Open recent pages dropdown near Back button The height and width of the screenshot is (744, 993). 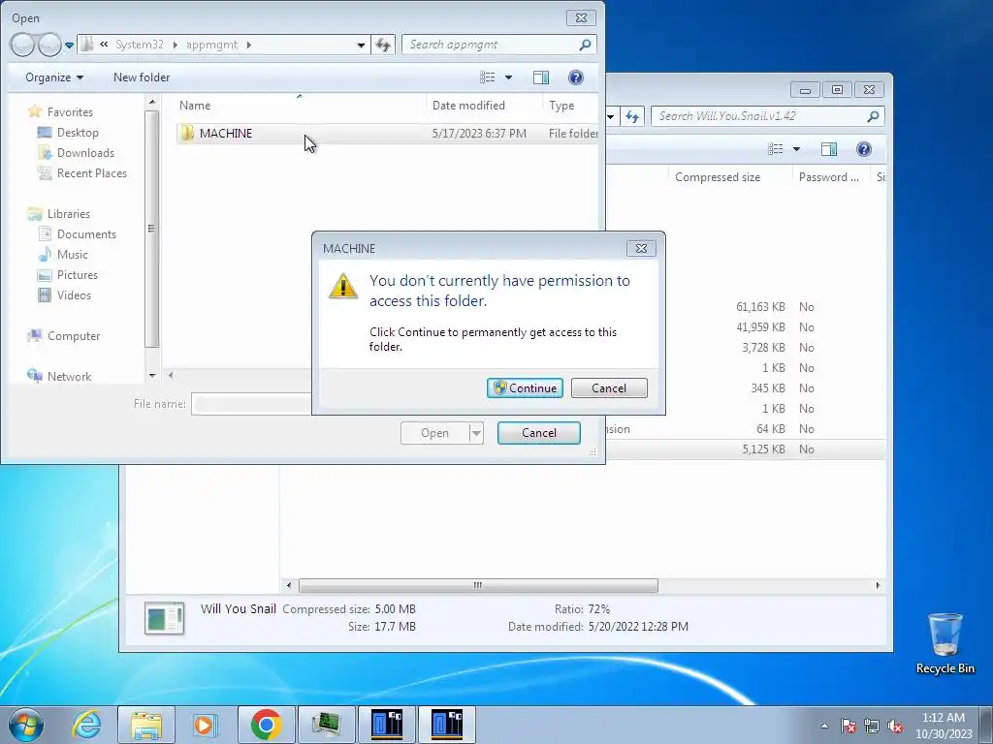click(69, 45)
